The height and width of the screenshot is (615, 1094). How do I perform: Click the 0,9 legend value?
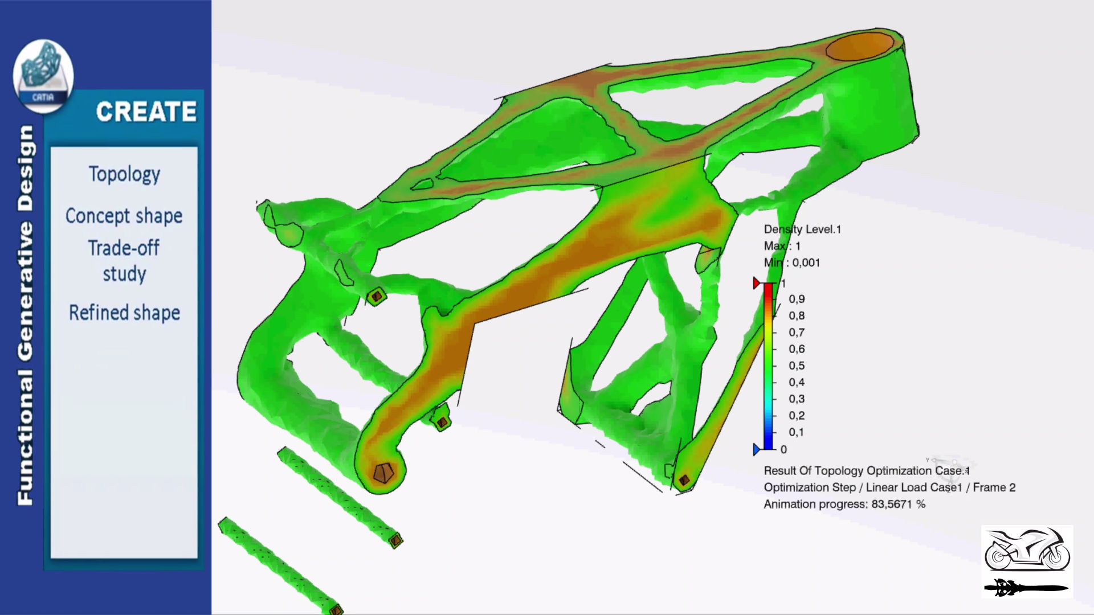pos(797,299)
